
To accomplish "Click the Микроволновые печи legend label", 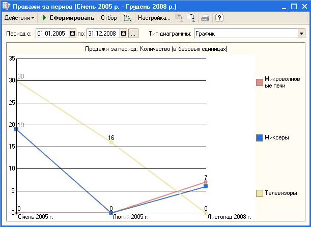I will click(x=282, y=82).
